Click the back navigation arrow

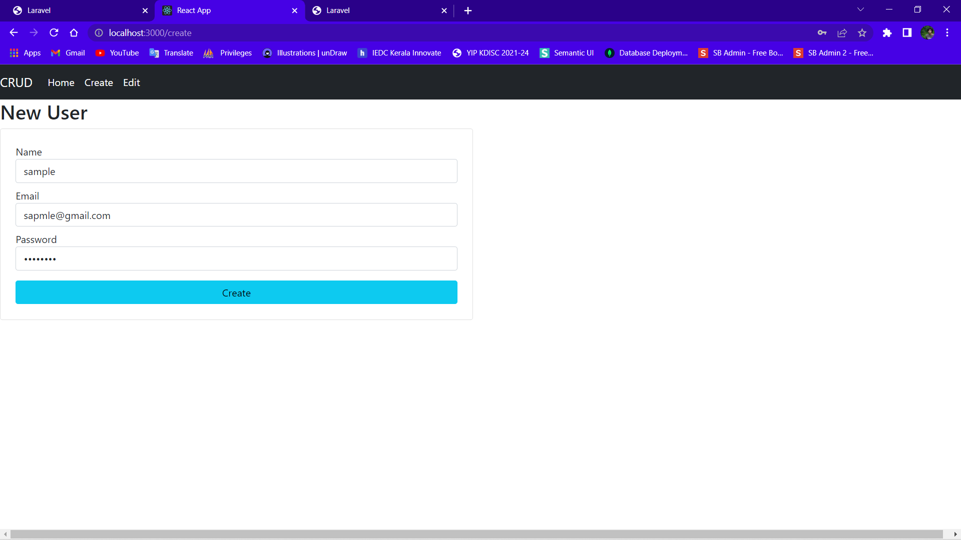14,32
